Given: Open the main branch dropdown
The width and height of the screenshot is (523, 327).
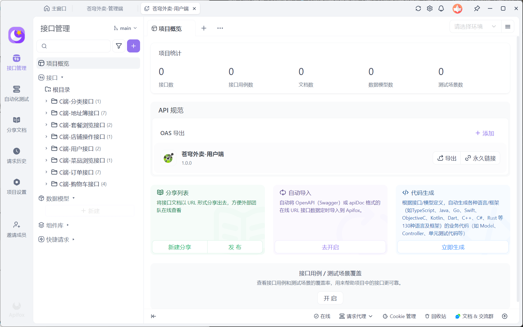Looking at the screenshot, I should coord(125,28).
